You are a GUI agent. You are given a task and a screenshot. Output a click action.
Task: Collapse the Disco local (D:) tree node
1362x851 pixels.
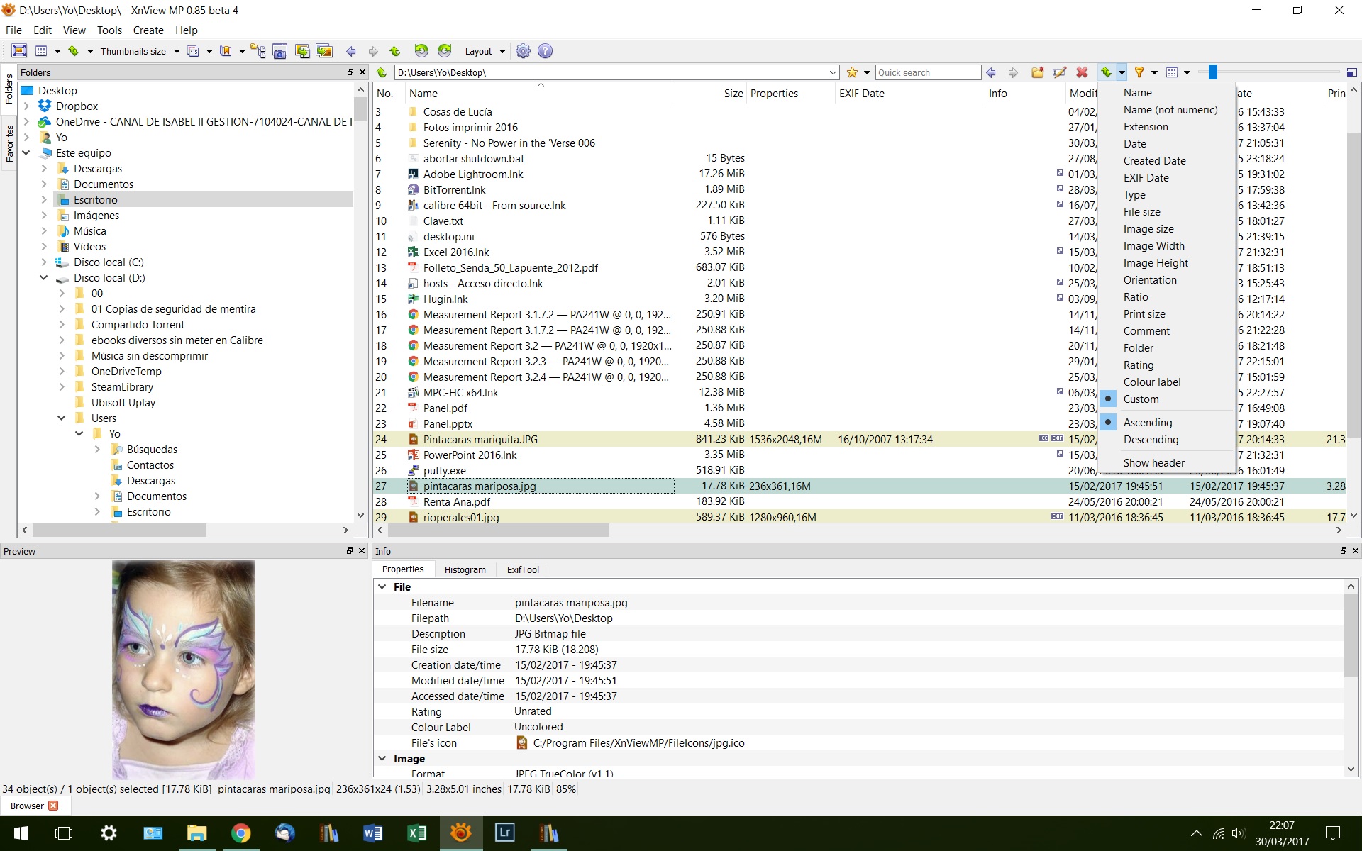44,278
